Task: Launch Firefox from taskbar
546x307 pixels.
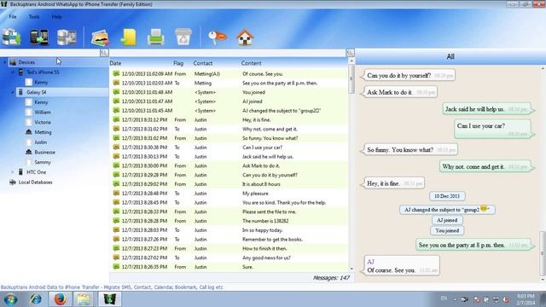Action: (60, 299)
